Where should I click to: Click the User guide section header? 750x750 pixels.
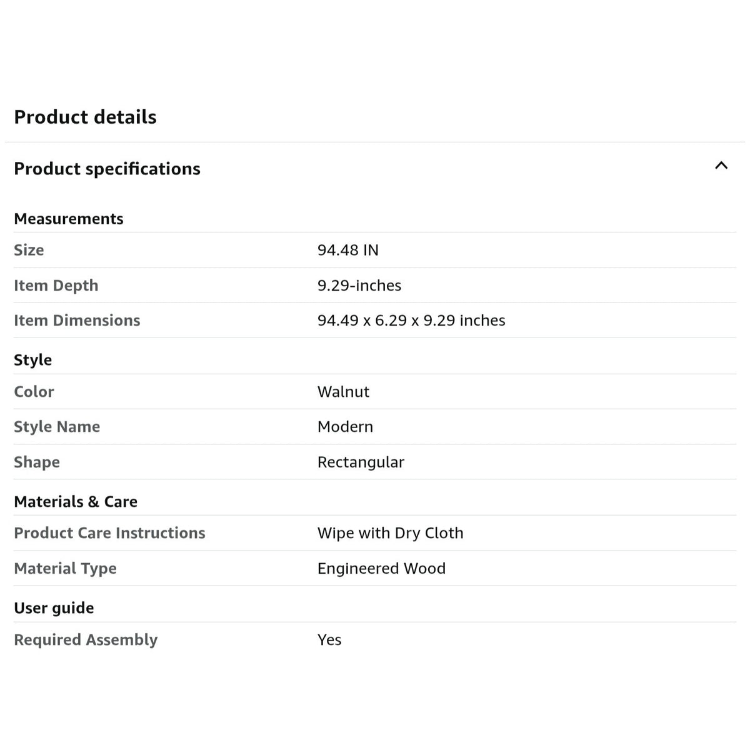coord(54,608)
